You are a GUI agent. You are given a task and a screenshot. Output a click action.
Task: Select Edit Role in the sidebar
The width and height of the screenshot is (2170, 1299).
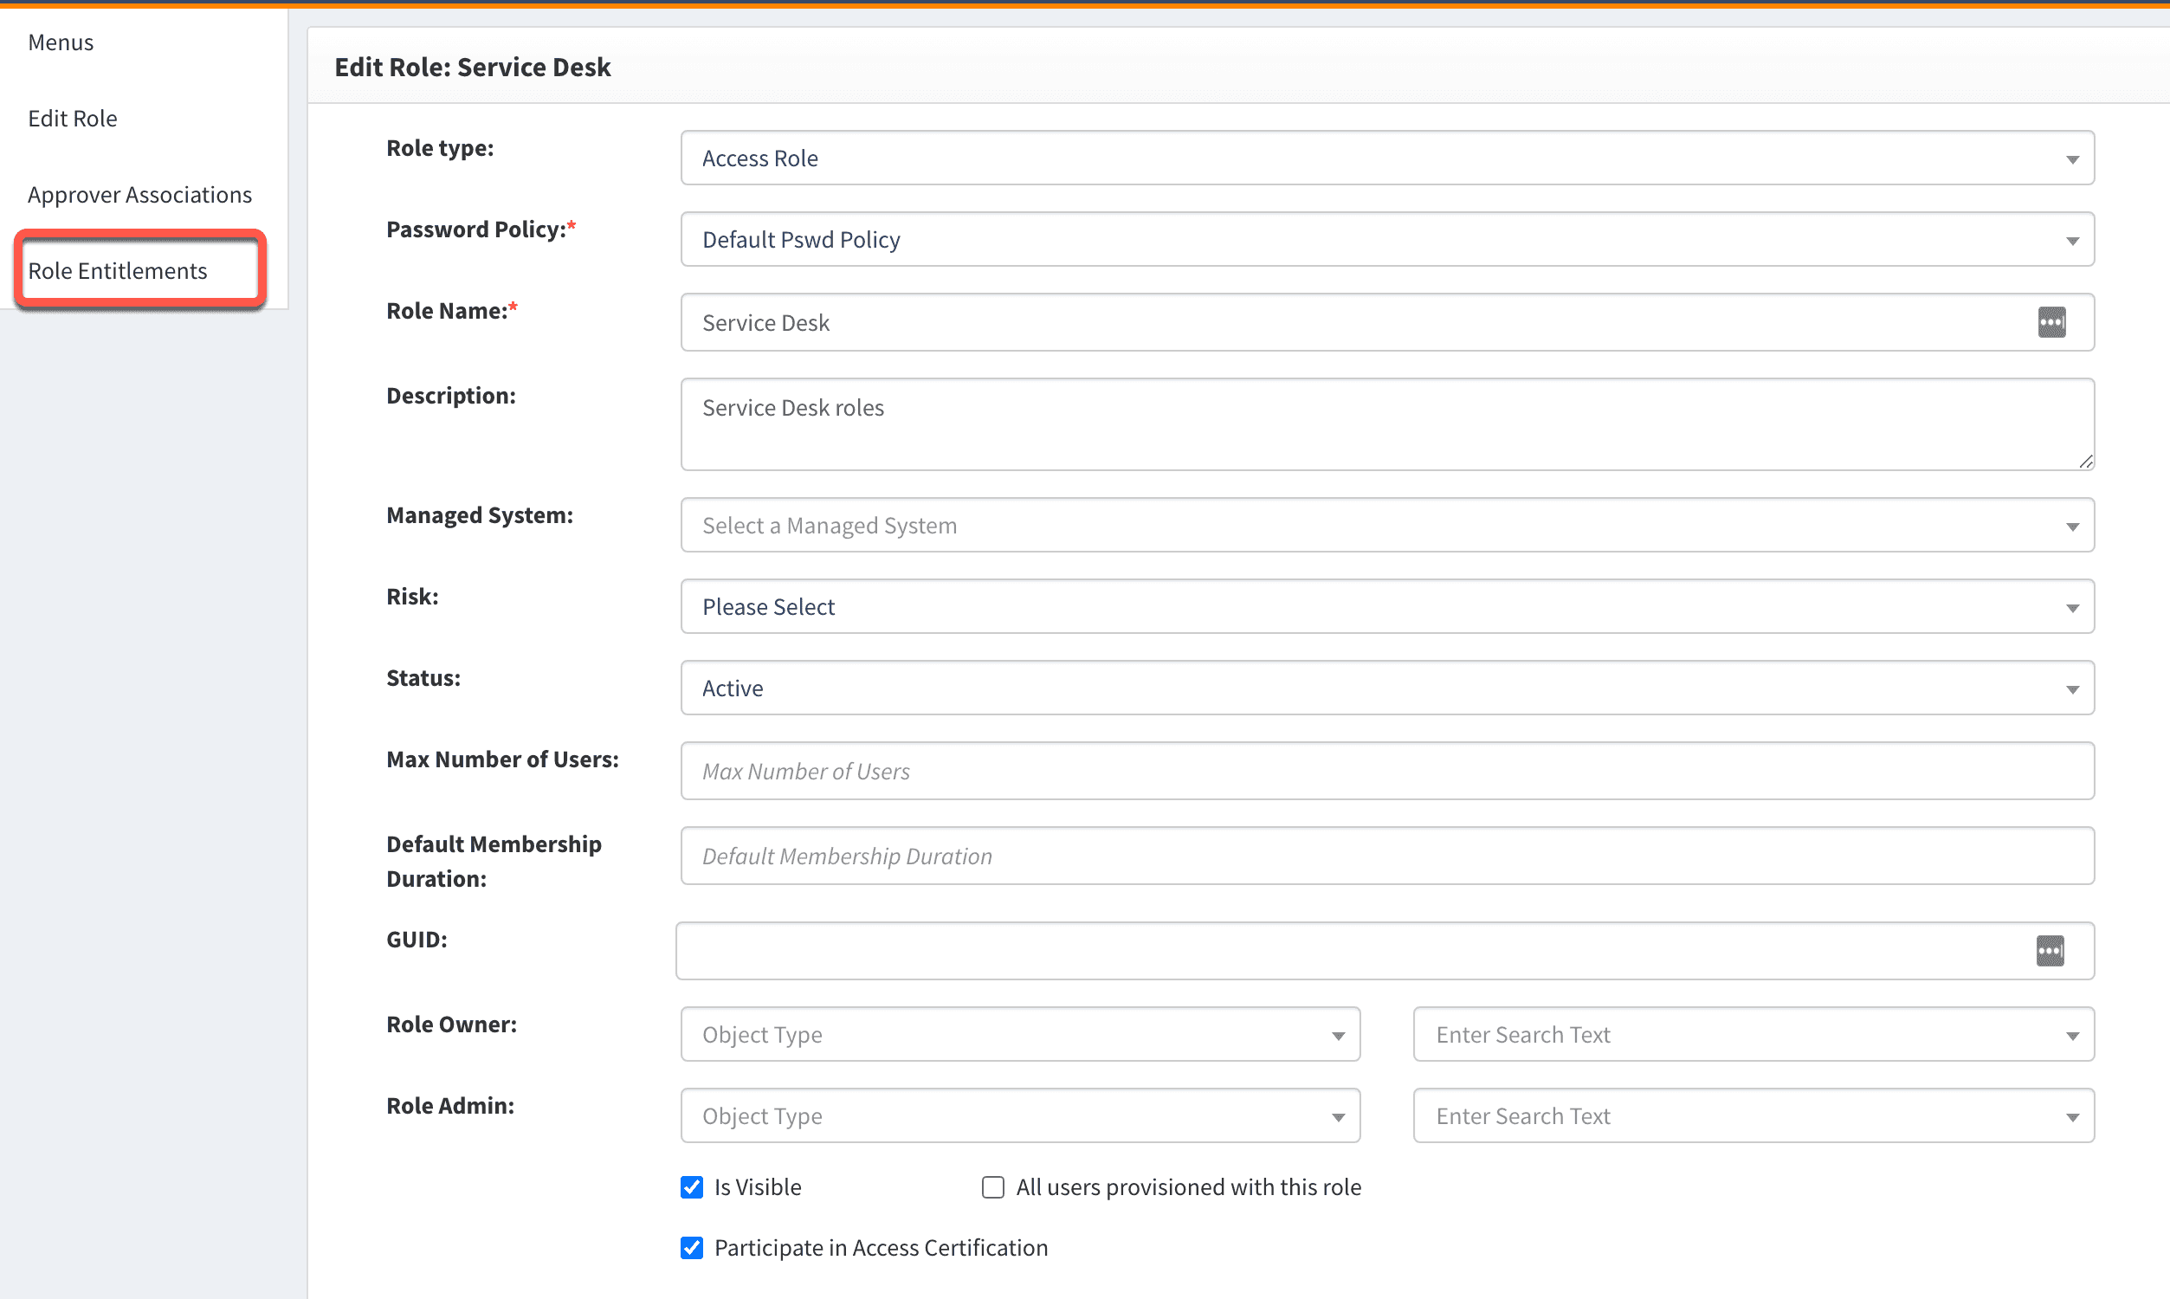click(73, 118)
